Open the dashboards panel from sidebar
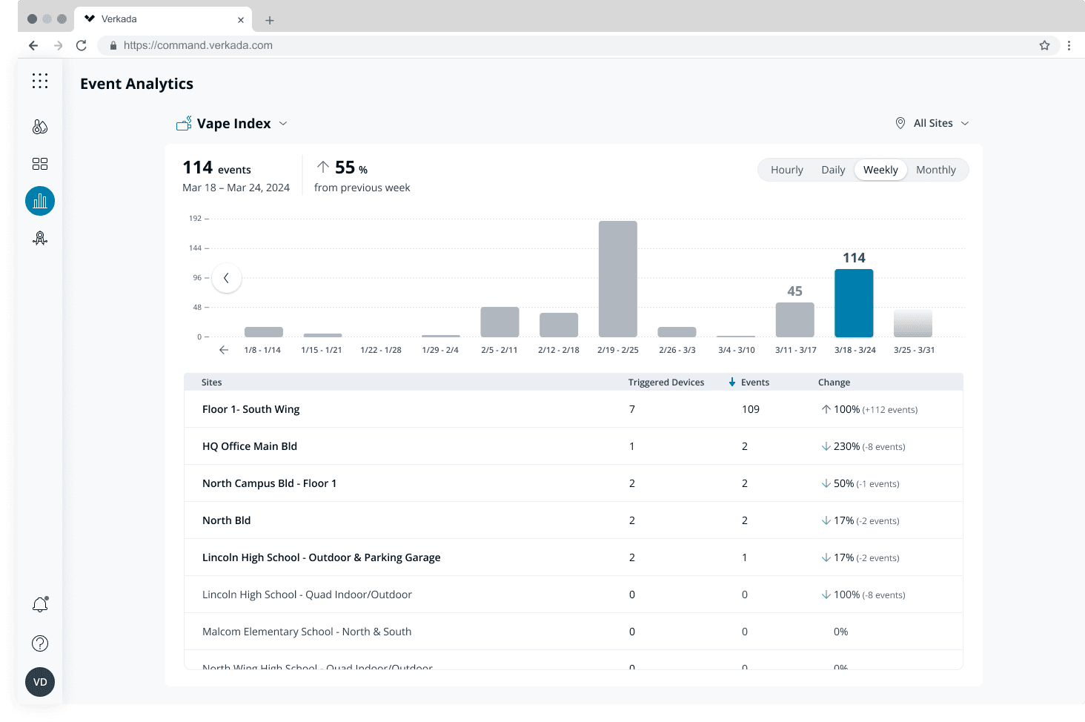This screenshot has width=1085, height=722. [40, 164]
